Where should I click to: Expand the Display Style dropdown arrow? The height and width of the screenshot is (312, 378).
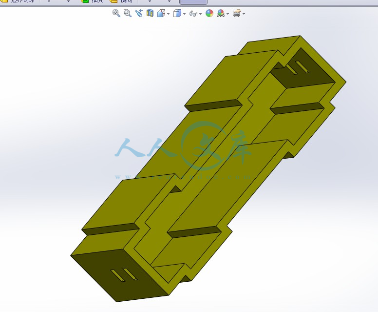pyautogui.click(x=184, y=14)
